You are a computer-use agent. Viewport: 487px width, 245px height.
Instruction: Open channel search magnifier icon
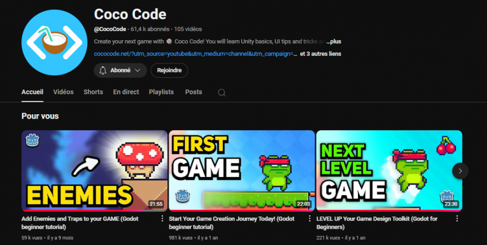[x=222, y=92]
